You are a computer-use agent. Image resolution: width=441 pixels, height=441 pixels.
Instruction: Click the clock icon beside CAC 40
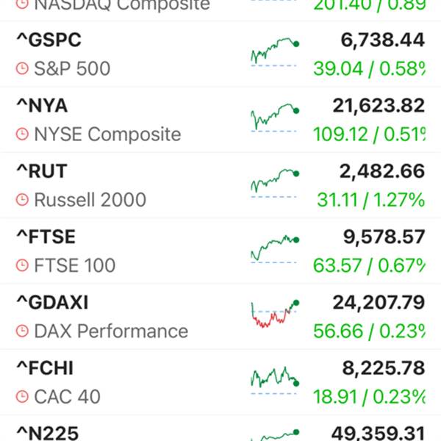(x=23, y=397)
